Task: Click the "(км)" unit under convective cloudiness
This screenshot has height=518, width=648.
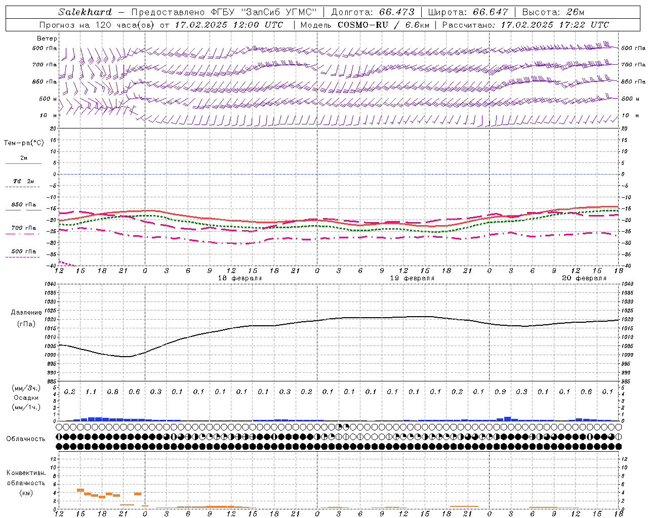Action: pyautogui.click(x=26, y=493)
